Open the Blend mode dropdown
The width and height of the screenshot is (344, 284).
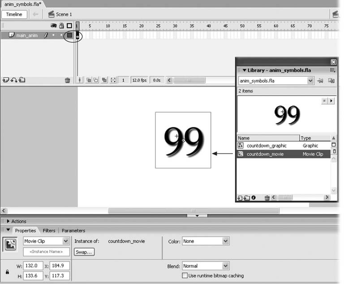click(x=205, y=266)
